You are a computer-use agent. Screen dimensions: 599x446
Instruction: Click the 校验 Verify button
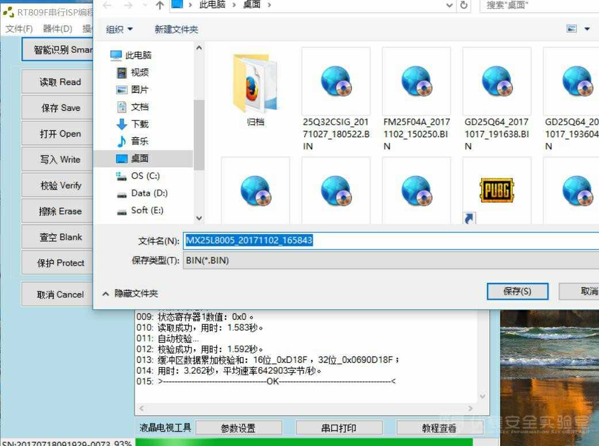(x=57, y=185)
